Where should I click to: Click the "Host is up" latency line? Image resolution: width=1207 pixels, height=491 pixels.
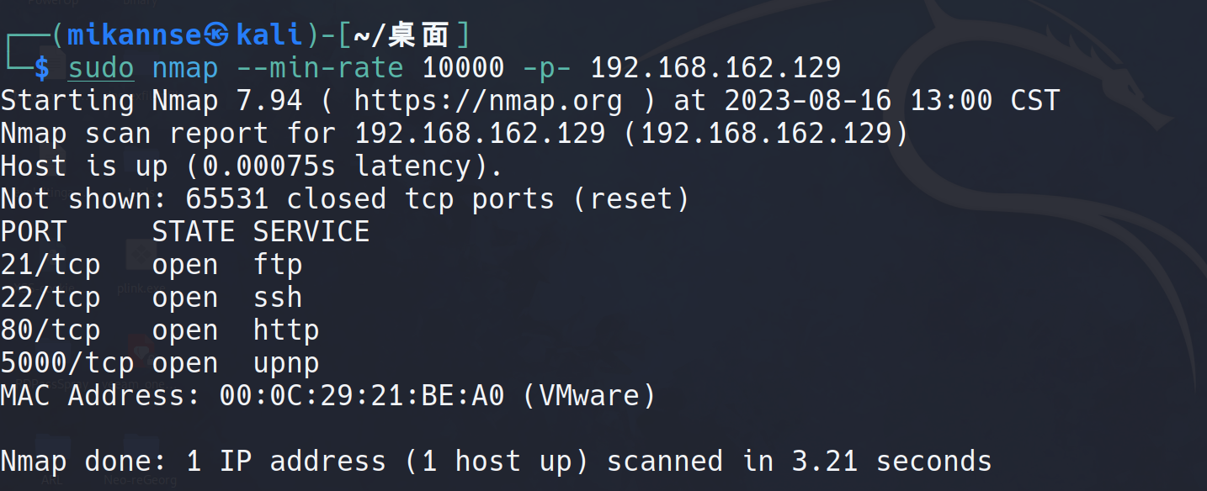[x=251, y=166]
